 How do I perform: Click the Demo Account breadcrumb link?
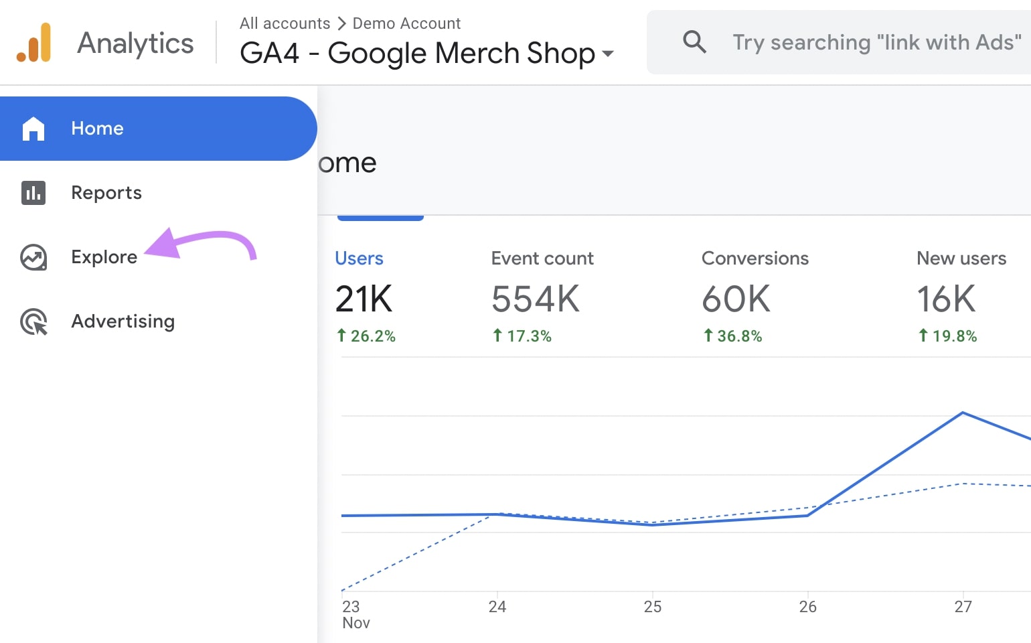(406, 23)
